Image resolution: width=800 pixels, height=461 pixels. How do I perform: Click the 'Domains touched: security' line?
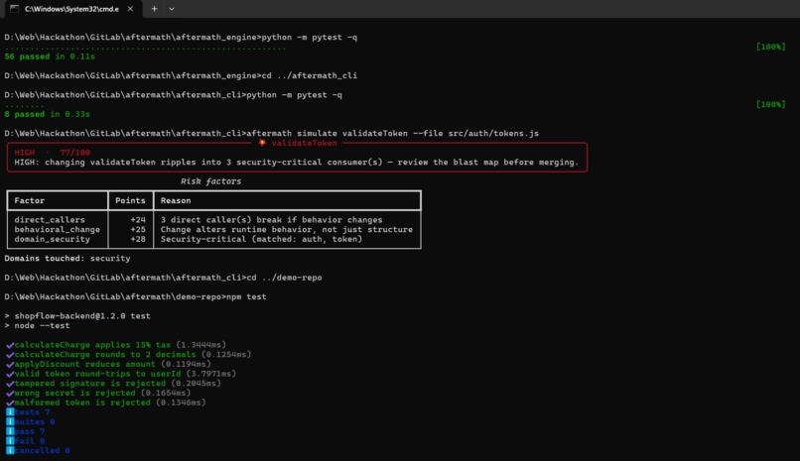pyautogui.click(x=67, y=259)
